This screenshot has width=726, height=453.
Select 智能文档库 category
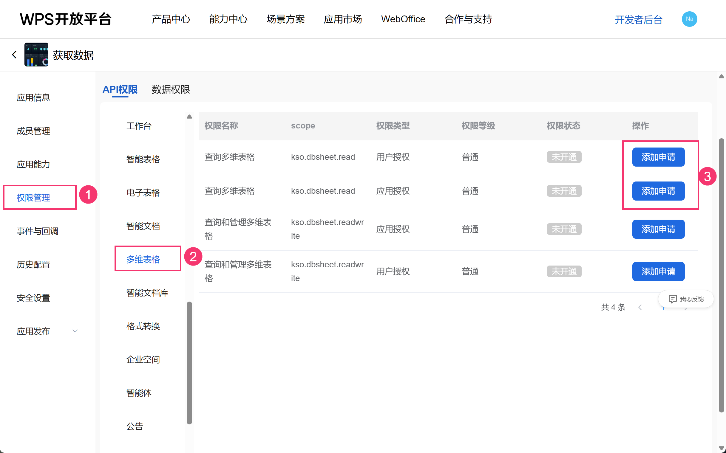tap(147, 292)
